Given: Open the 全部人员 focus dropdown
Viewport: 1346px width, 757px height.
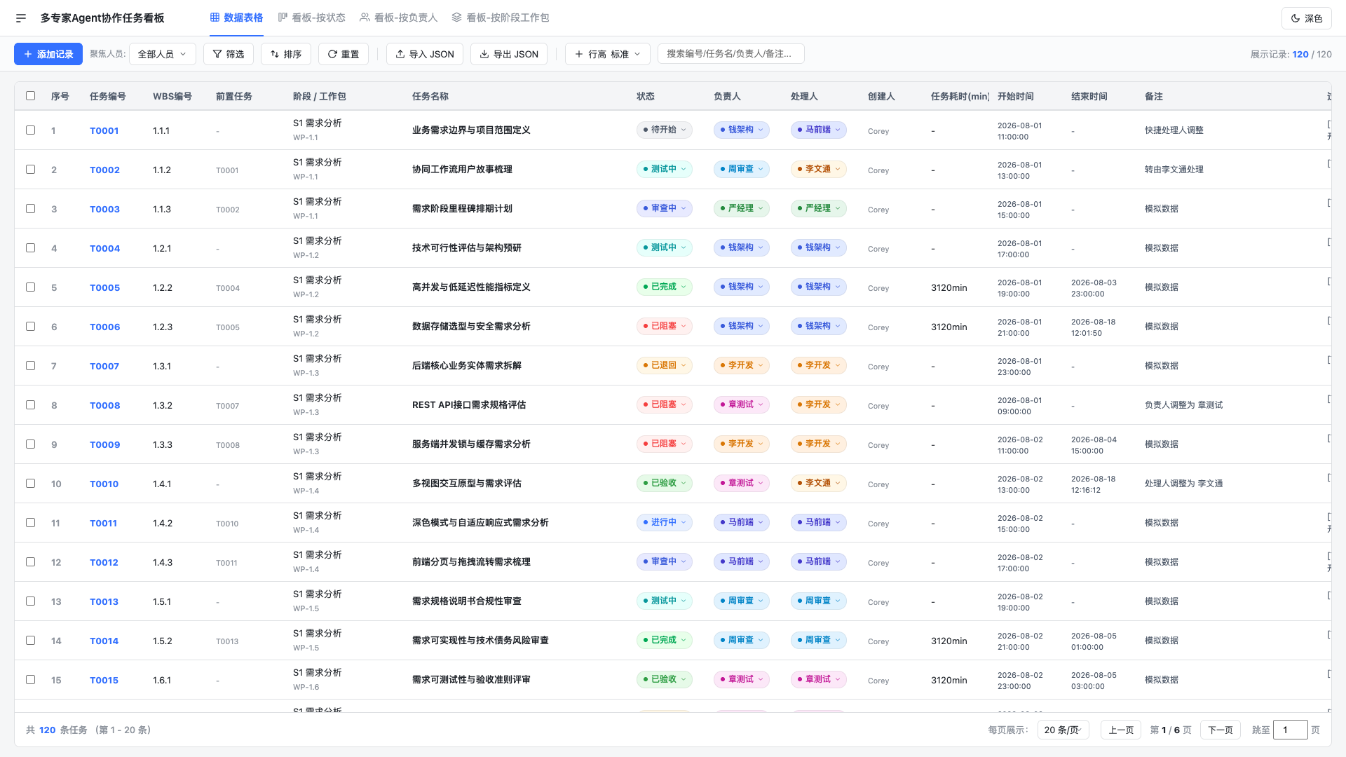Looking at the screenshot, I should pos(163,54).
